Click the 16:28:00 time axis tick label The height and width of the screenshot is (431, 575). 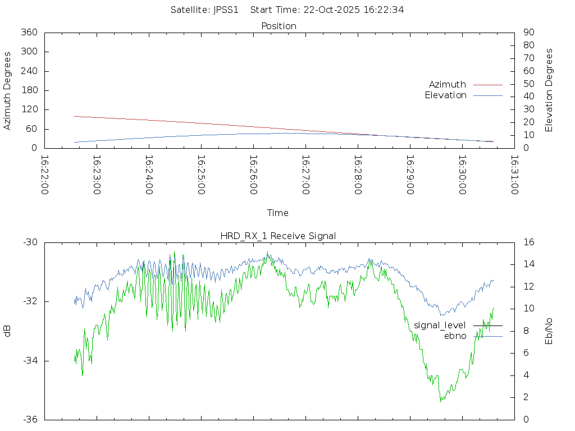coord(358,175)
